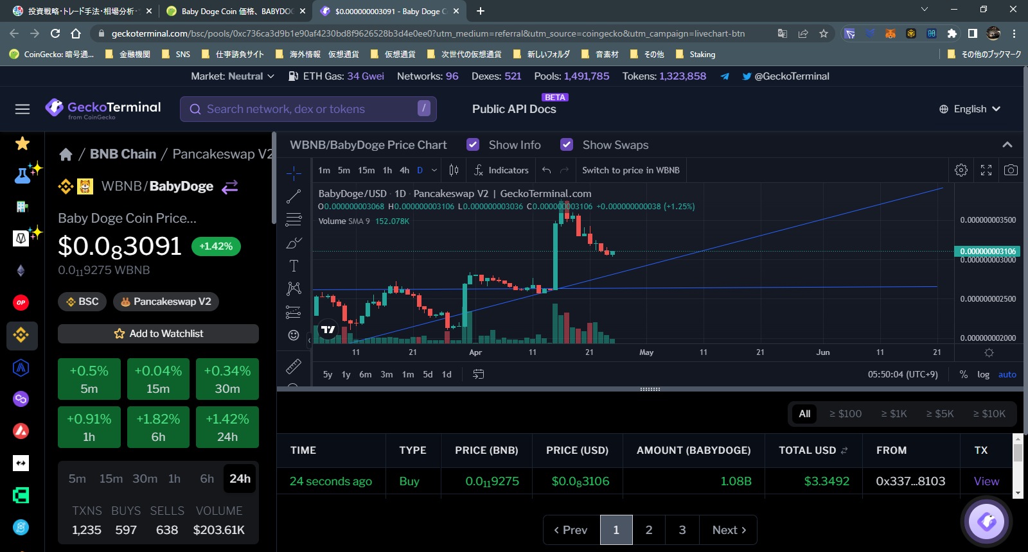Open chart settings gear
This screenshot has height=552, width=1028.
click(961, 170)
